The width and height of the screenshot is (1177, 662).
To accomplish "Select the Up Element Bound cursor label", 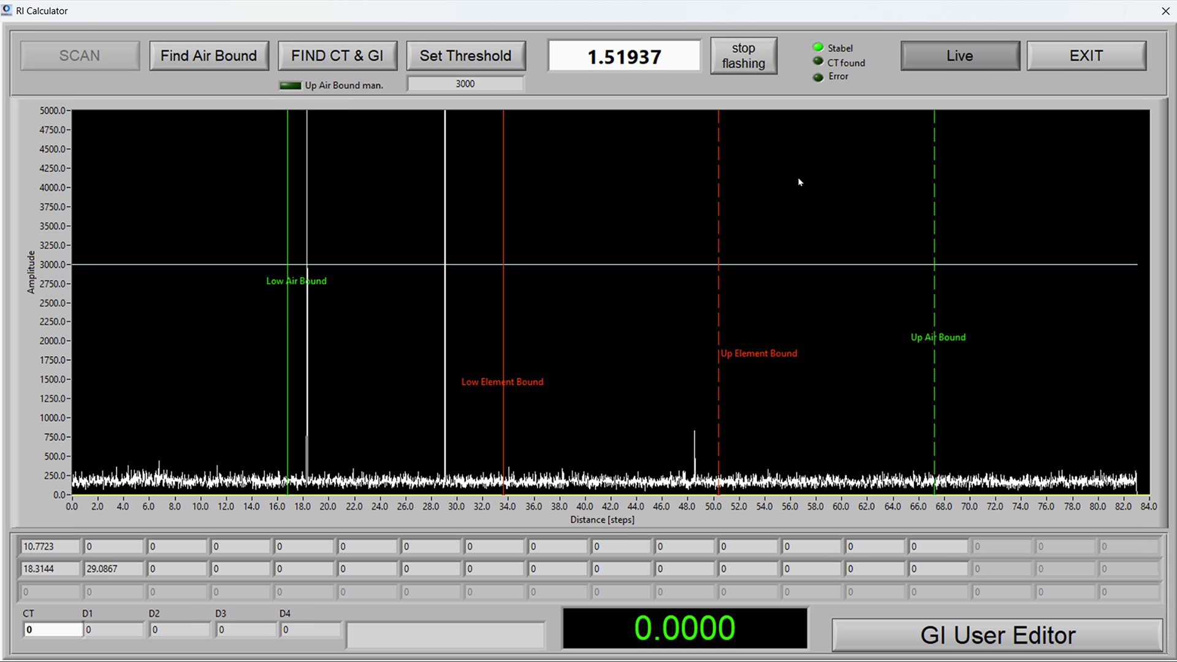I will (759, 353).
